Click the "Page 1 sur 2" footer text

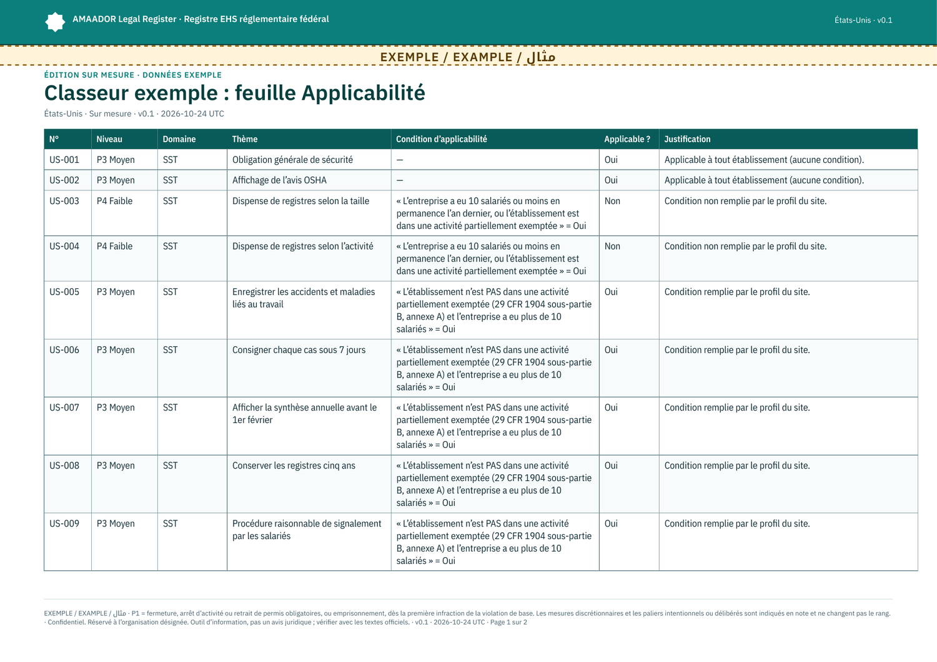point(508,622)
